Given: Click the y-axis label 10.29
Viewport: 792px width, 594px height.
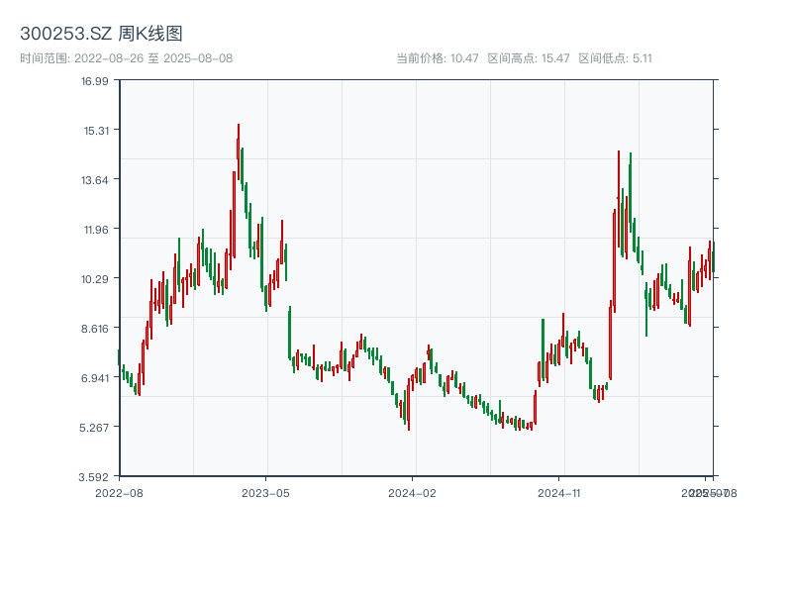Looking at the screenshot, I should click(x=95, y=279).
